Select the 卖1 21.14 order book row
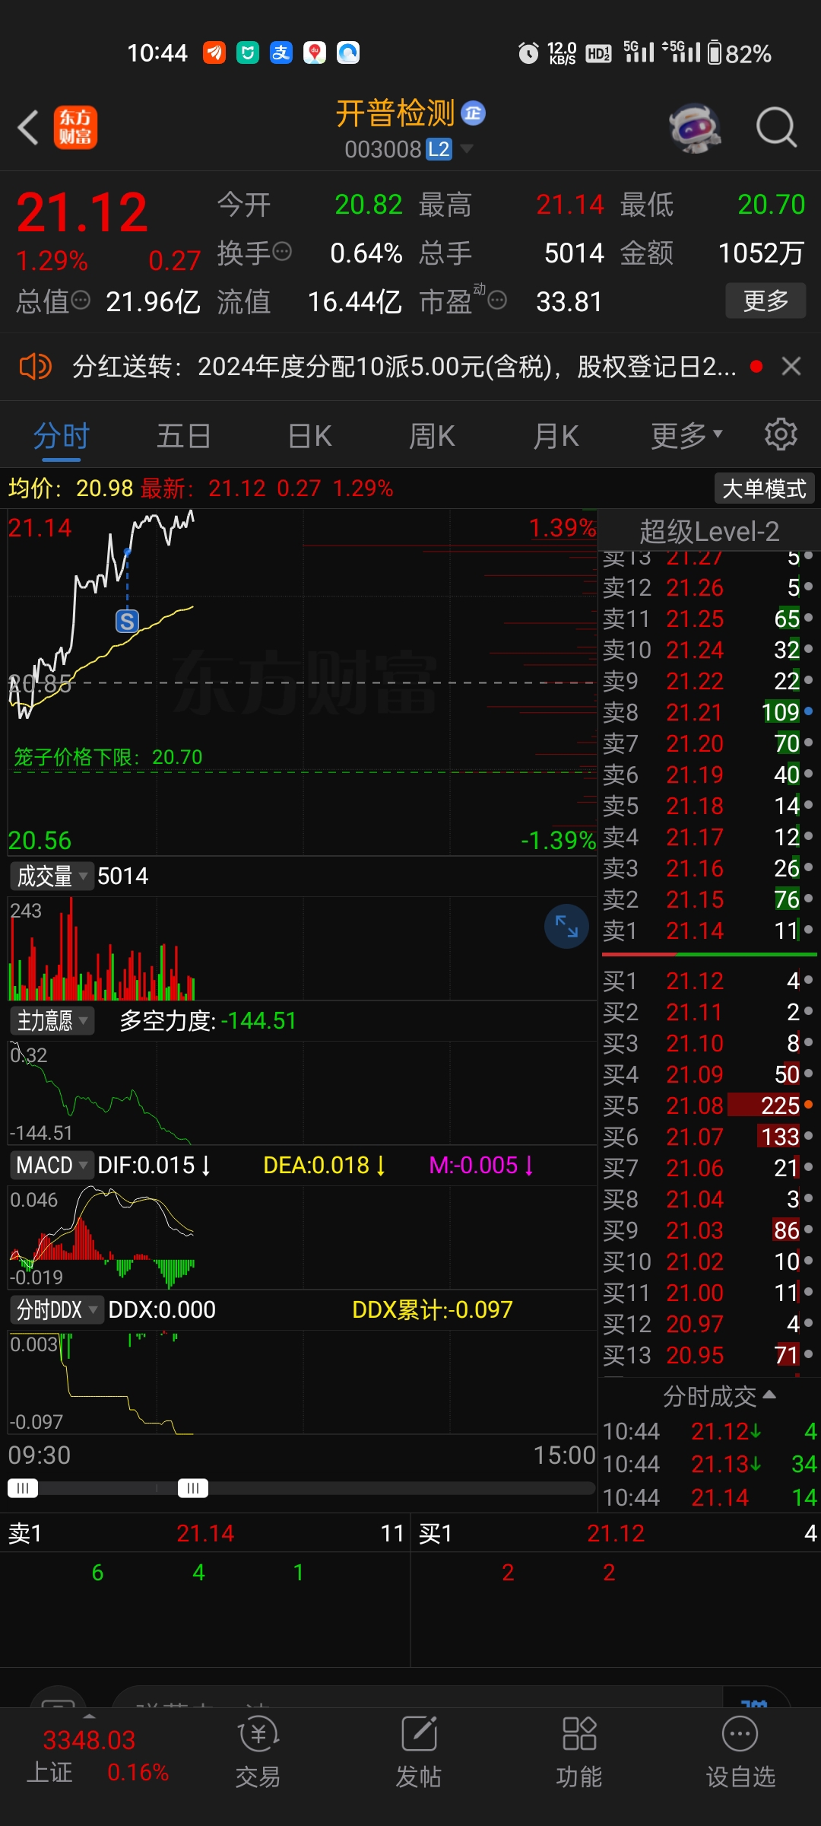 pyautogui.click(x=708, y=930)
